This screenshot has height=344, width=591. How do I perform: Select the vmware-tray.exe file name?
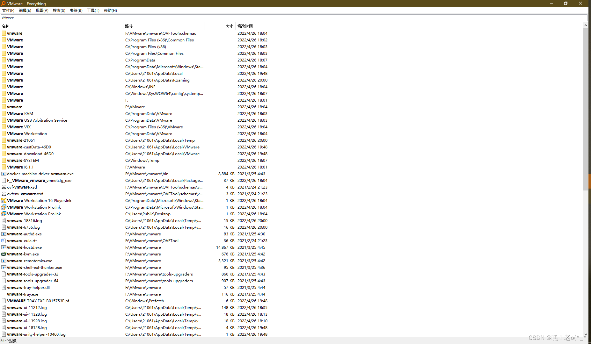(x=23, y=294)
